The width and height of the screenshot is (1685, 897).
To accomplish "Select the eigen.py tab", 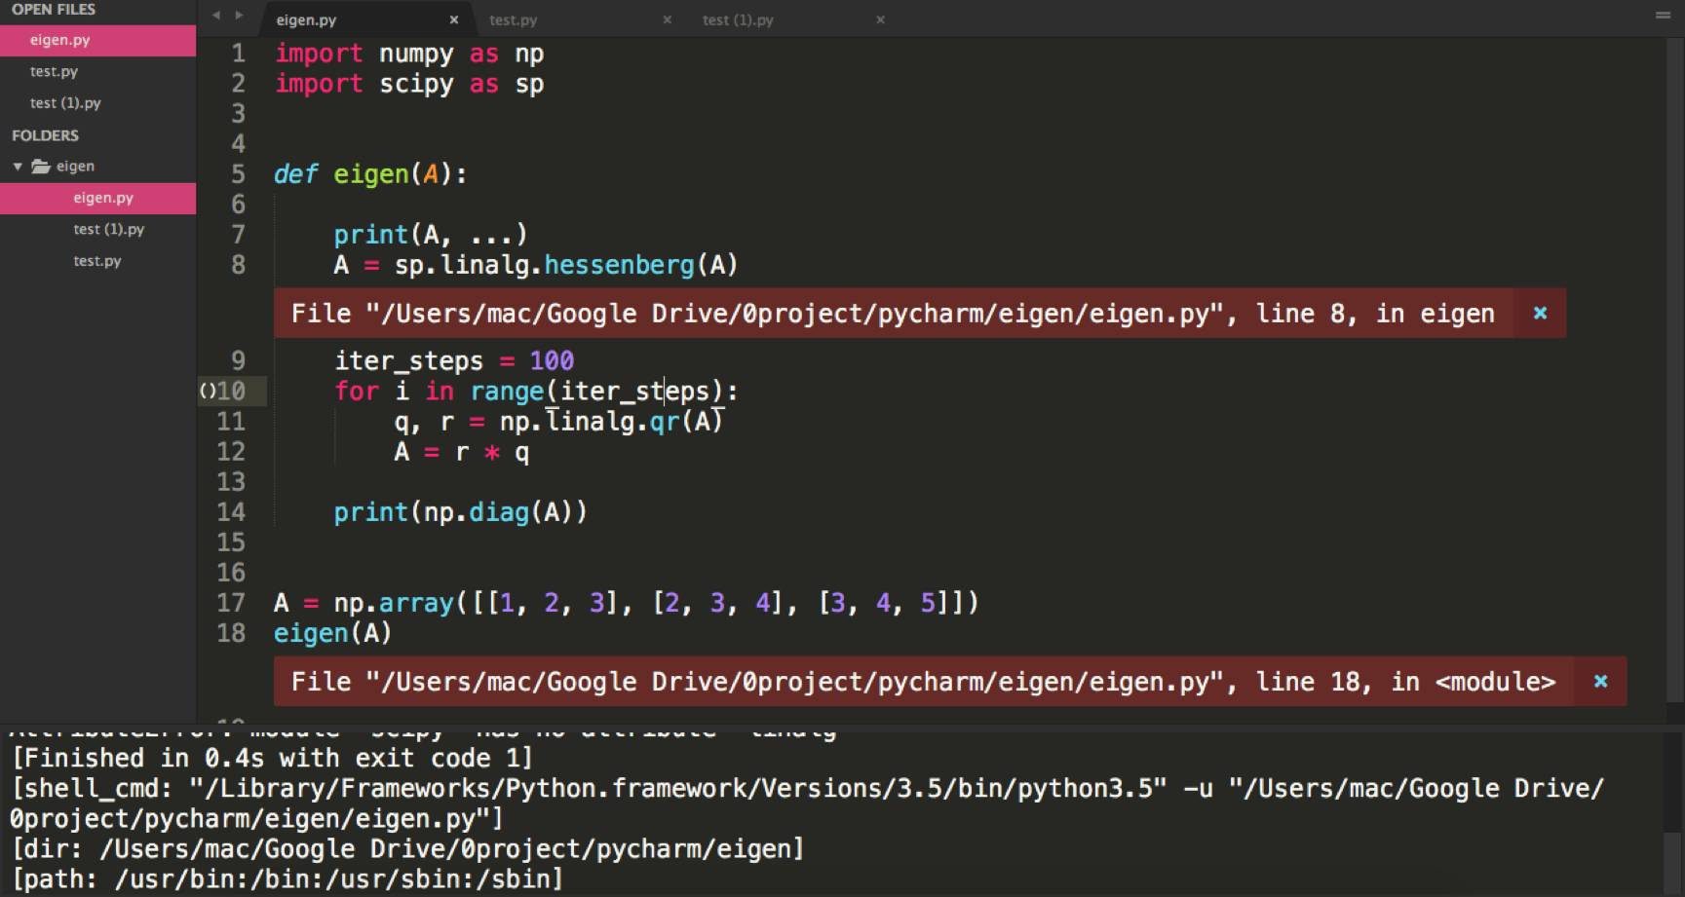I will point(306,19).
